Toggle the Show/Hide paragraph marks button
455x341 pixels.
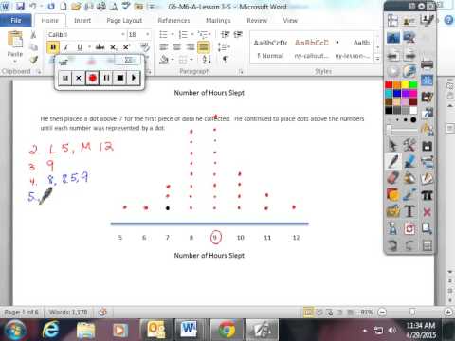226,59
